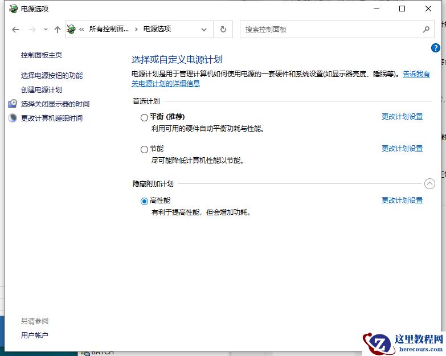Click 电源选项 breadcrumb segment
Image resolution: width=446 pixels, height=356 pixels.
pyautogui.click(x=157, y=29)
